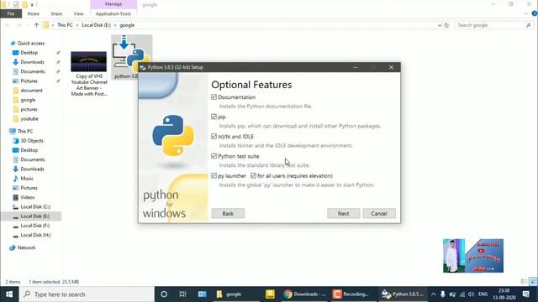This screenshot has height=302, width=538.
Task: Open Local Disk (H:) in sidebar
Action: tap(35, 235)
